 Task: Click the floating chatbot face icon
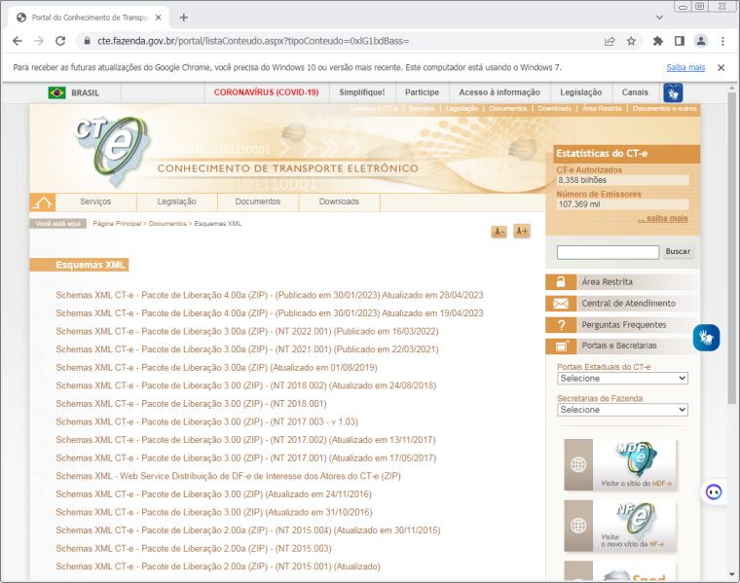coord(714,492)
